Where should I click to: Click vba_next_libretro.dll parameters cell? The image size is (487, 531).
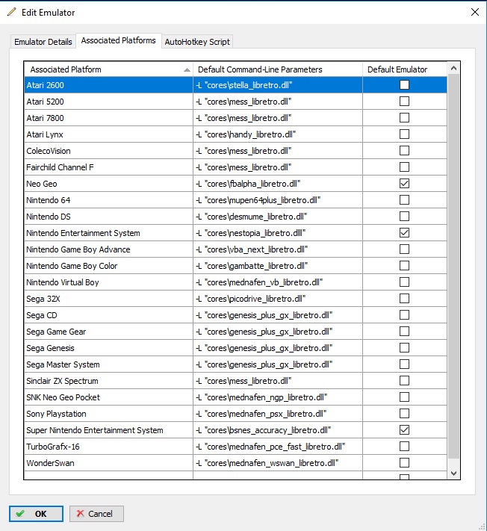coord(278,249)
